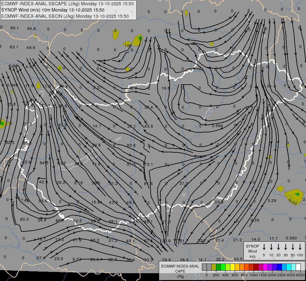The width and height of the screenshot is (306, 281).
Task: Click the map value 36.4
Action: click(x=148, y=107)
